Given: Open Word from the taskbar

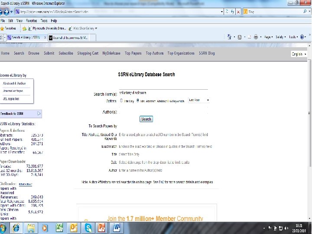Looking at the screenshot, I should (x=117, y=228).
